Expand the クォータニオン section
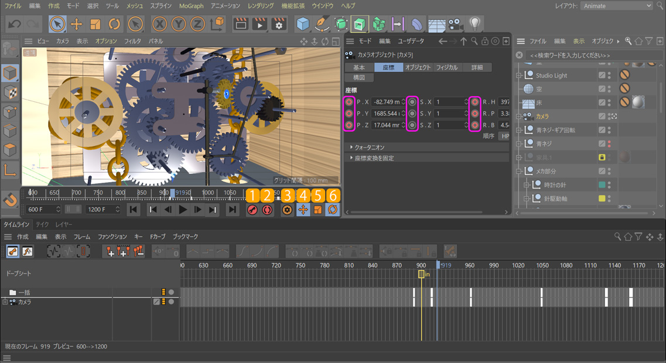The image size is (666, 363). click(x=370, y=148)
